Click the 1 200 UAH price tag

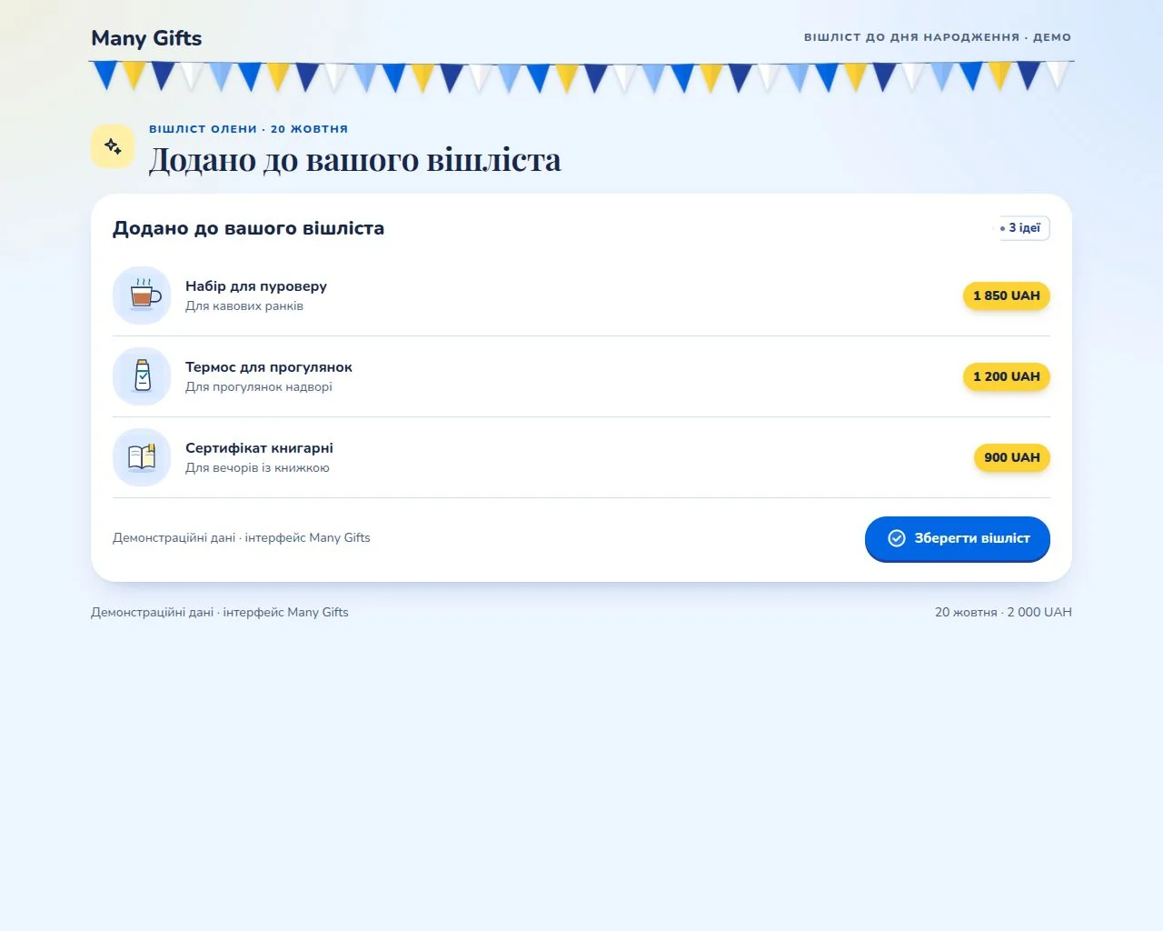pos(1007,376)
